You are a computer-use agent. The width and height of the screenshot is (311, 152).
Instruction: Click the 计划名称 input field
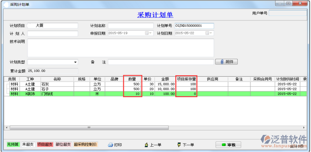(131, 26)
